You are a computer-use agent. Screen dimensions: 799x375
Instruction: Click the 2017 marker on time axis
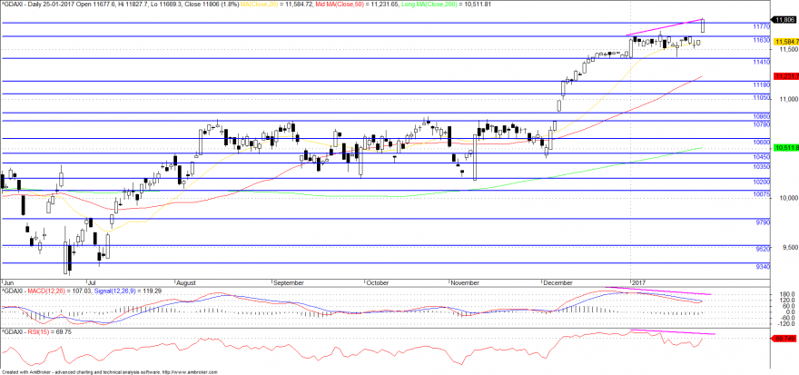point(638,282)
